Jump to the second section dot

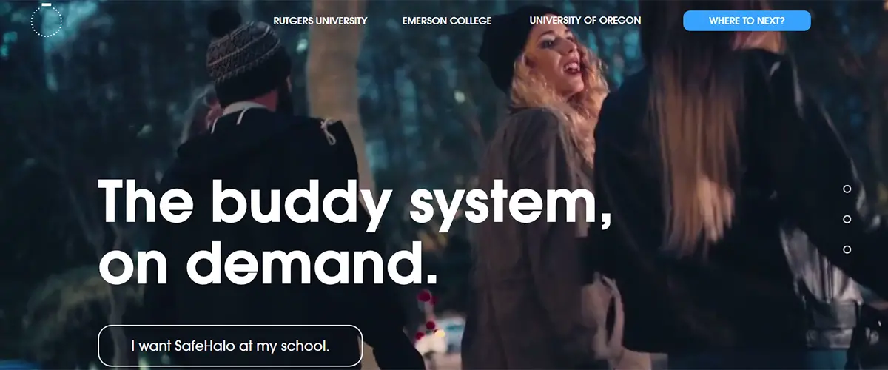click(847, 220)
